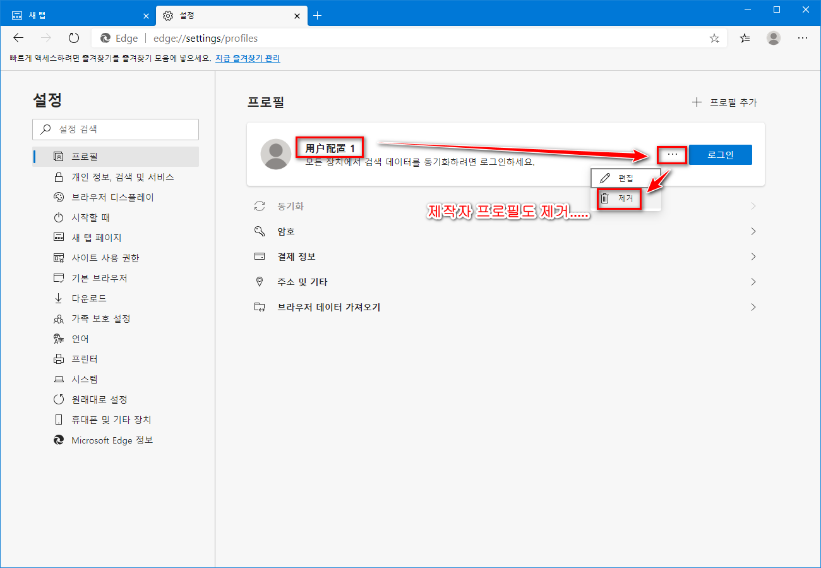
Task: Open 브라우저 데이터 가져오기 row
Action: click(x=505, y=307)
